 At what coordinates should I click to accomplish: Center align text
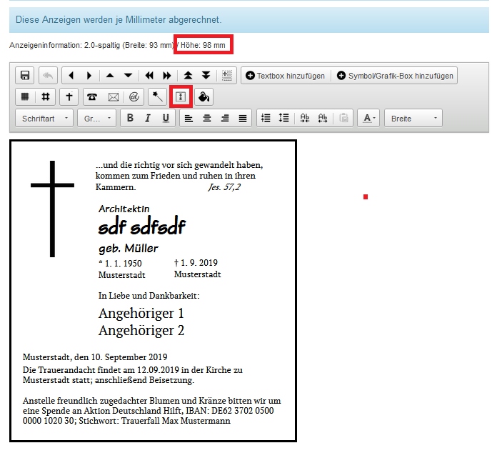207,119
